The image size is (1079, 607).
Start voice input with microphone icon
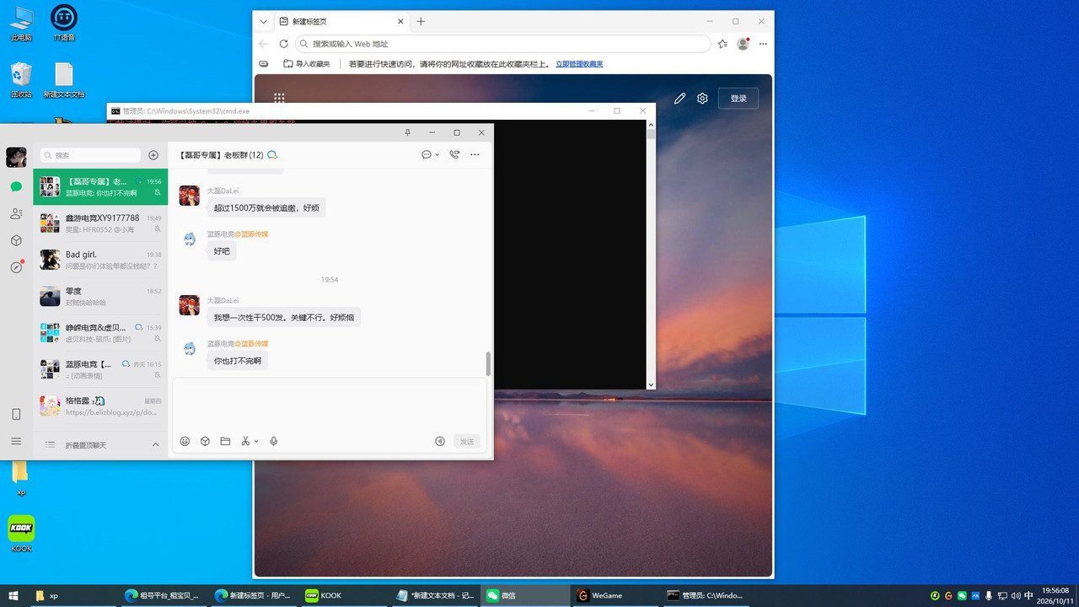[x=274, y=441]
